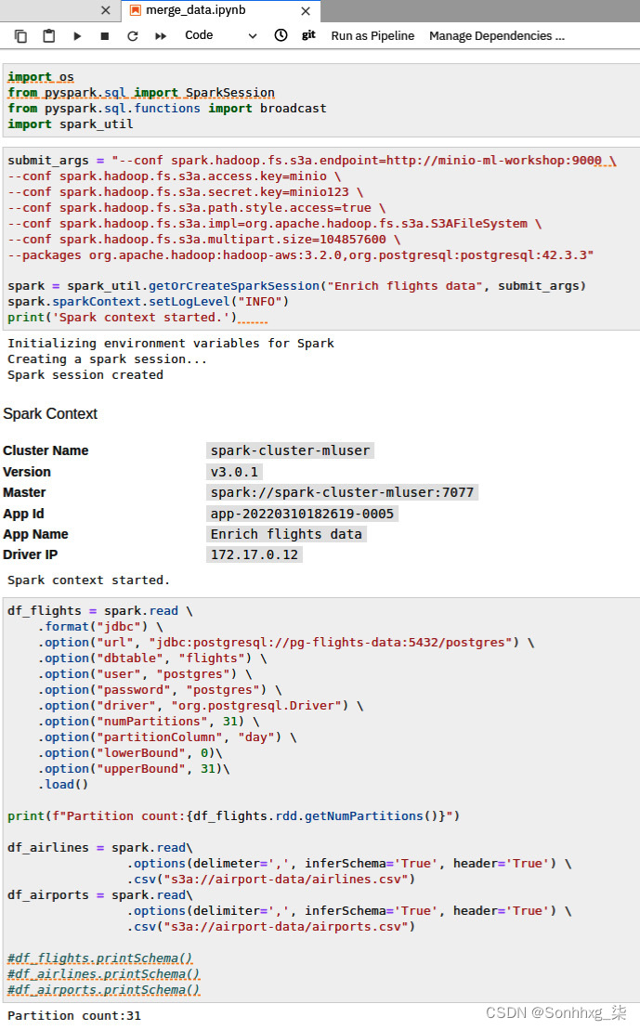Click driver IP value 172.17.0.12
The image size is (640, 1030).
coord(255,554)
